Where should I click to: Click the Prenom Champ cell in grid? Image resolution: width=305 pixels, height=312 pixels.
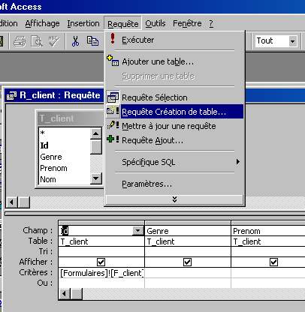[268, 231]
